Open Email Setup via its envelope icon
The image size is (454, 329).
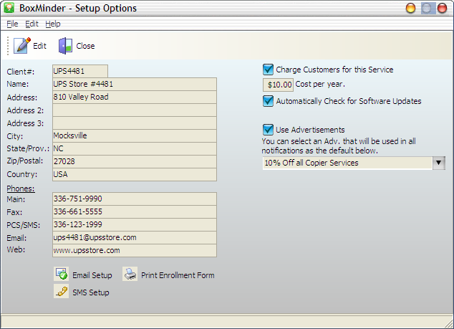62,274
